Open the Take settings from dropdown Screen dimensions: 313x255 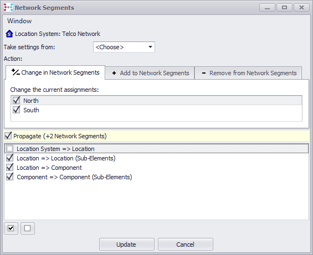coord(124,47)
